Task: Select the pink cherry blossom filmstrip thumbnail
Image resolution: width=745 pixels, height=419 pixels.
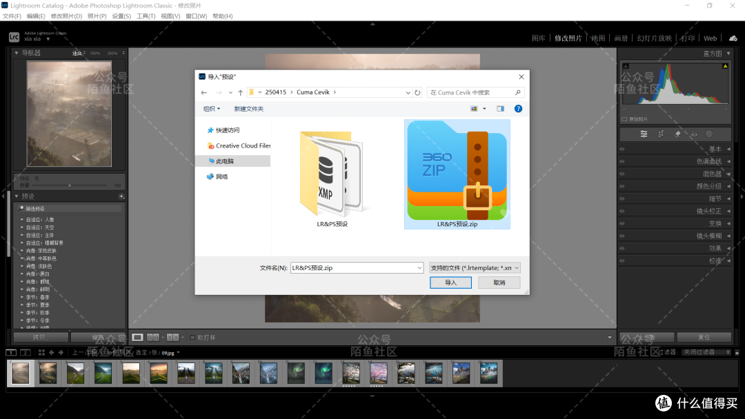Action: click(379, 373)
